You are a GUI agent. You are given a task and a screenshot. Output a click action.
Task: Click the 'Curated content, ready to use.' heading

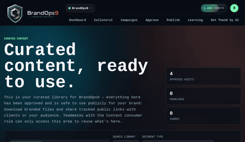pyautogui.click(x=76, y=66)
